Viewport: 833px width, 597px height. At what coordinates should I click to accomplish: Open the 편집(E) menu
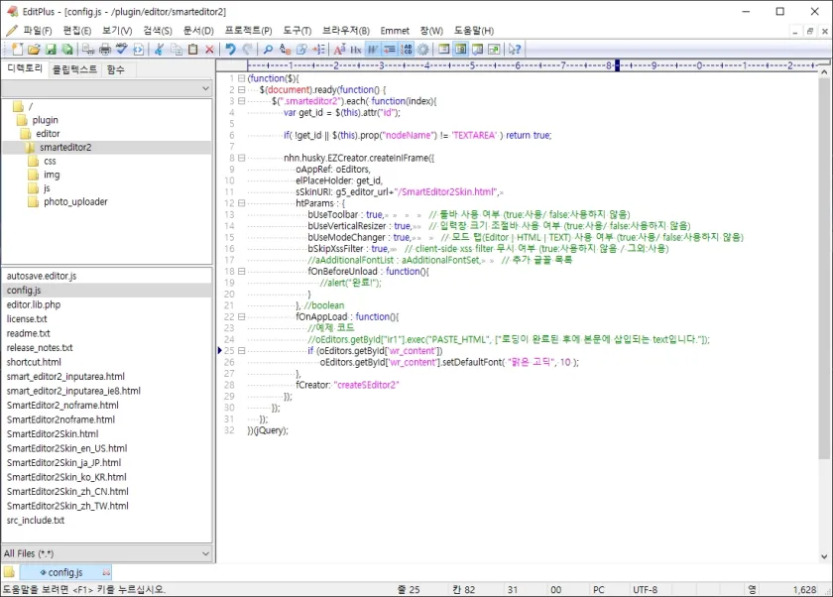(77, 31)
